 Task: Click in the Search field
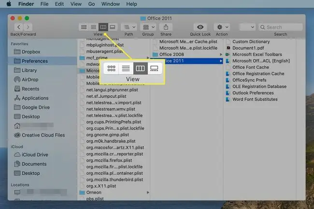pos(281,27)
